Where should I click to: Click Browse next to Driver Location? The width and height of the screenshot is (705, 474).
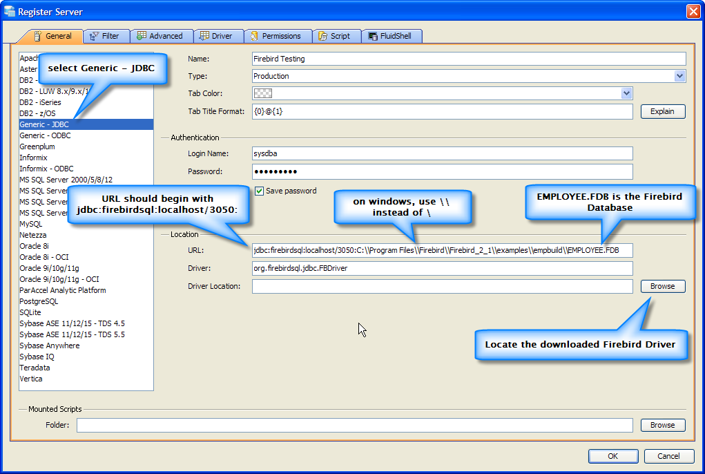663,287
